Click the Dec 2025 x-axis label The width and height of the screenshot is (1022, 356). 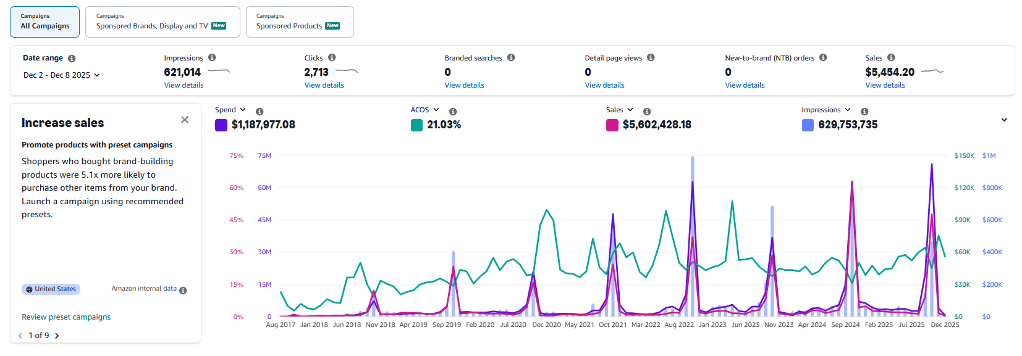(x=945, y=325)
